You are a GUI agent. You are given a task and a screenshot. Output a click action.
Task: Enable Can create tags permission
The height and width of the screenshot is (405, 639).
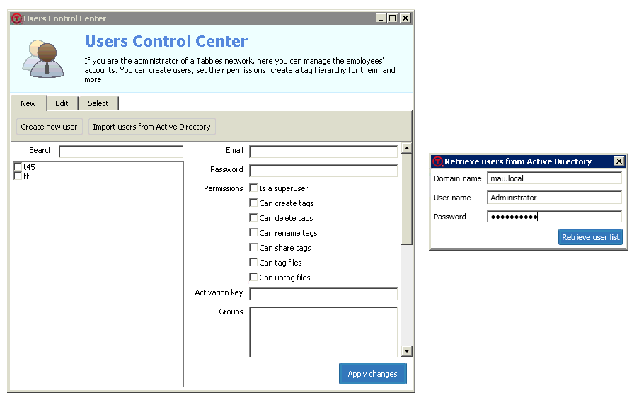coord(253,202)
